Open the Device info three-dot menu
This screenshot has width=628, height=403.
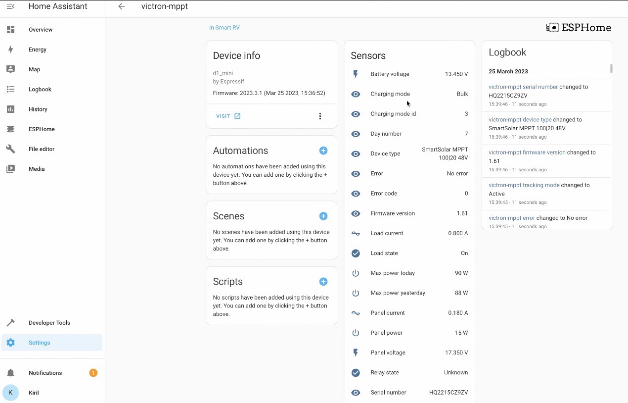[320, 116]
